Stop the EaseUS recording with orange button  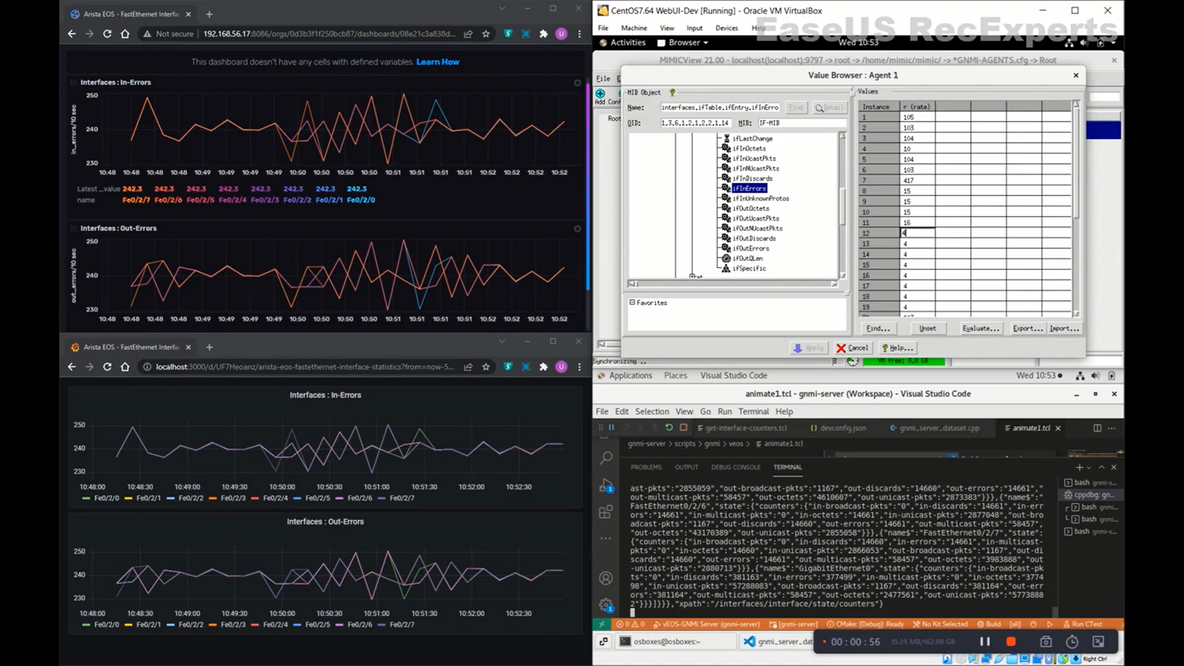[x=1011, y=642]
